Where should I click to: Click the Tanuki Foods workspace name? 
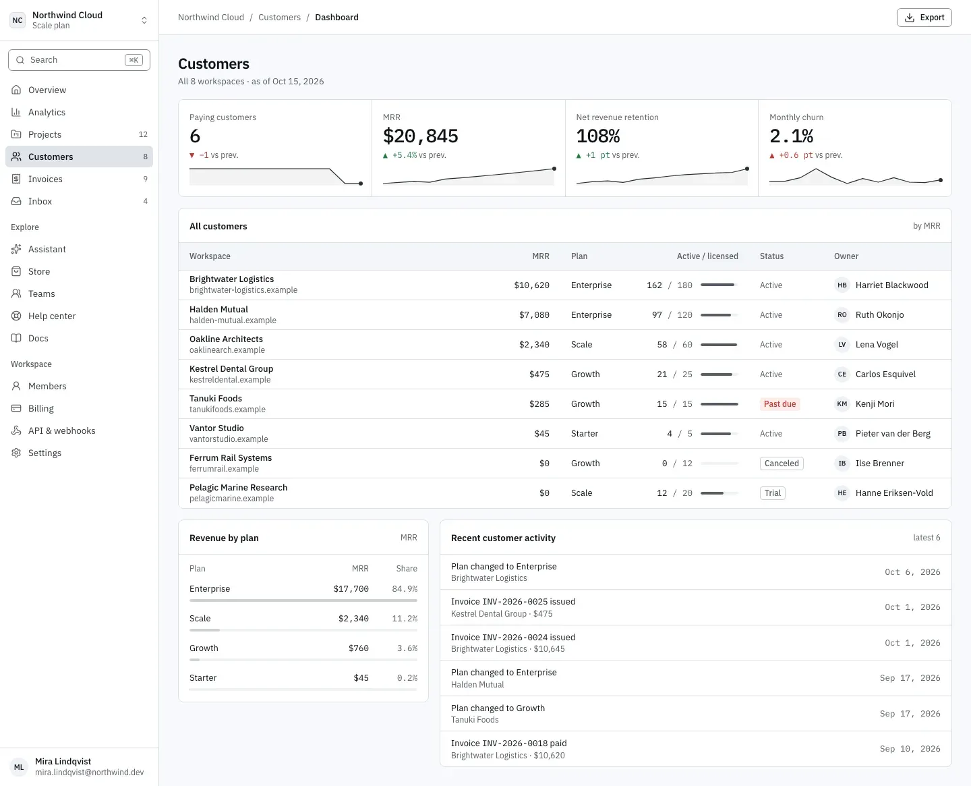(x=216, y=399)
